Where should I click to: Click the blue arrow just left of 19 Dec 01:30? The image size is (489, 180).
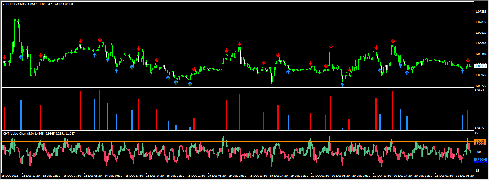tap(190, 84)
